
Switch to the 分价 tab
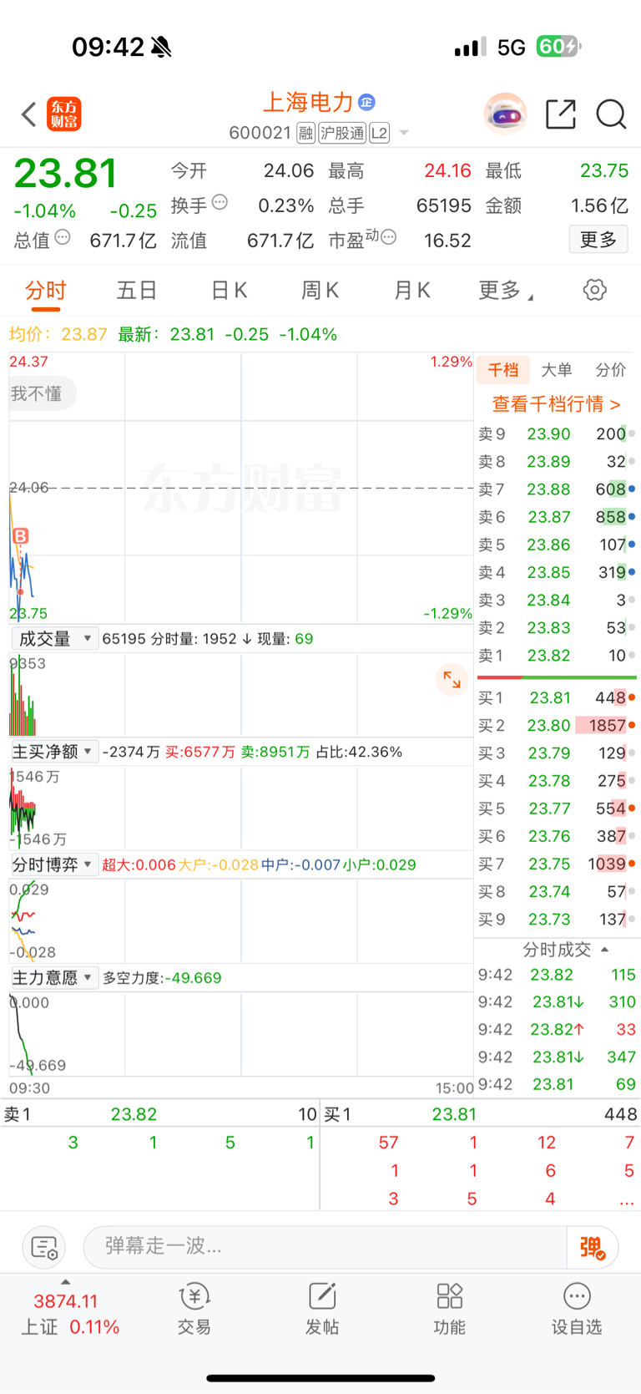point(610,370)
